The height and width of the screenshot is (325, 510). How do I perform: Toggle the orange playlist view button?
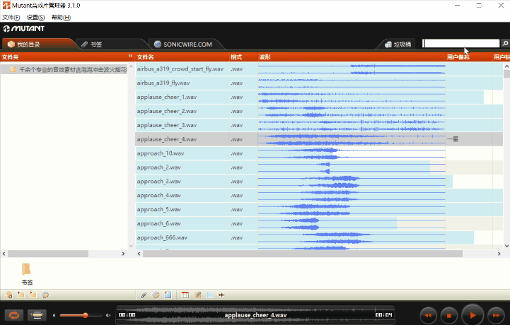37,314
